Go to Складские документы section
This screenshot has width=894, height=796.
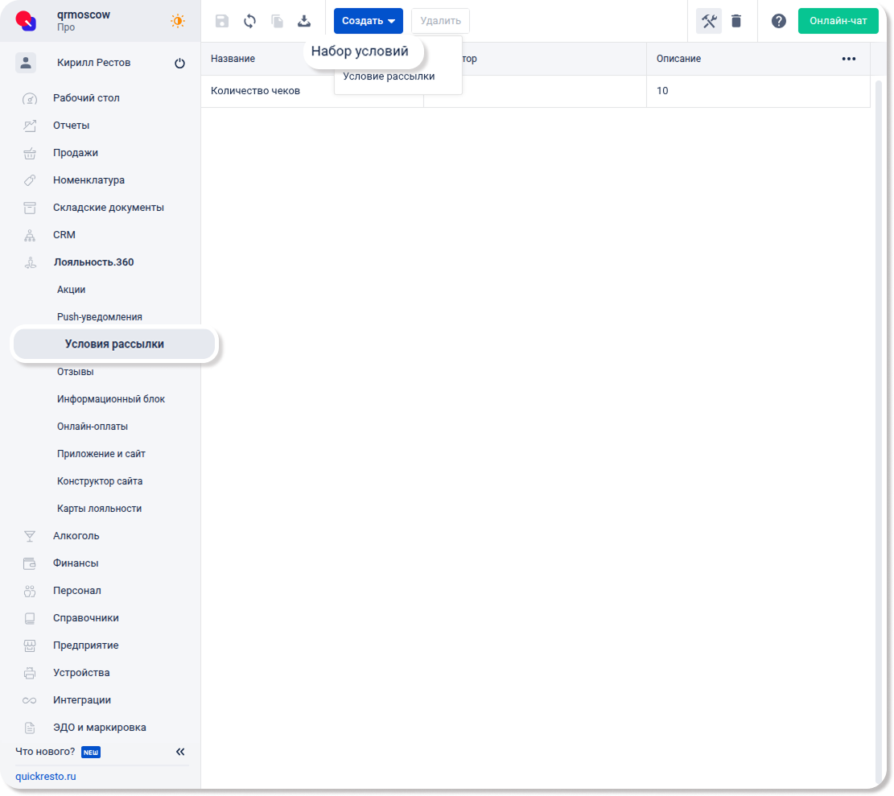pyautogui.click(x=108, y=208)
